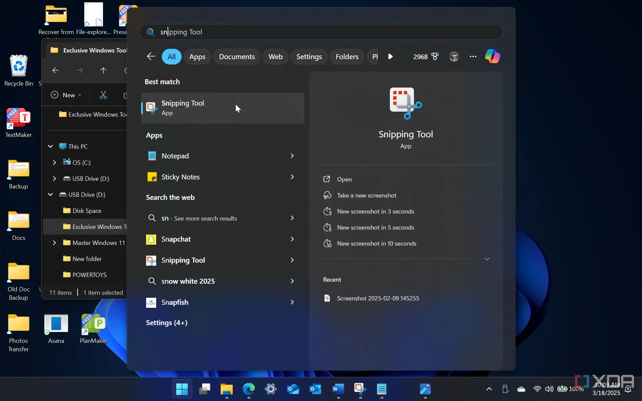Open PlanMaker desktop shortcut

click(x=94, y=329)
